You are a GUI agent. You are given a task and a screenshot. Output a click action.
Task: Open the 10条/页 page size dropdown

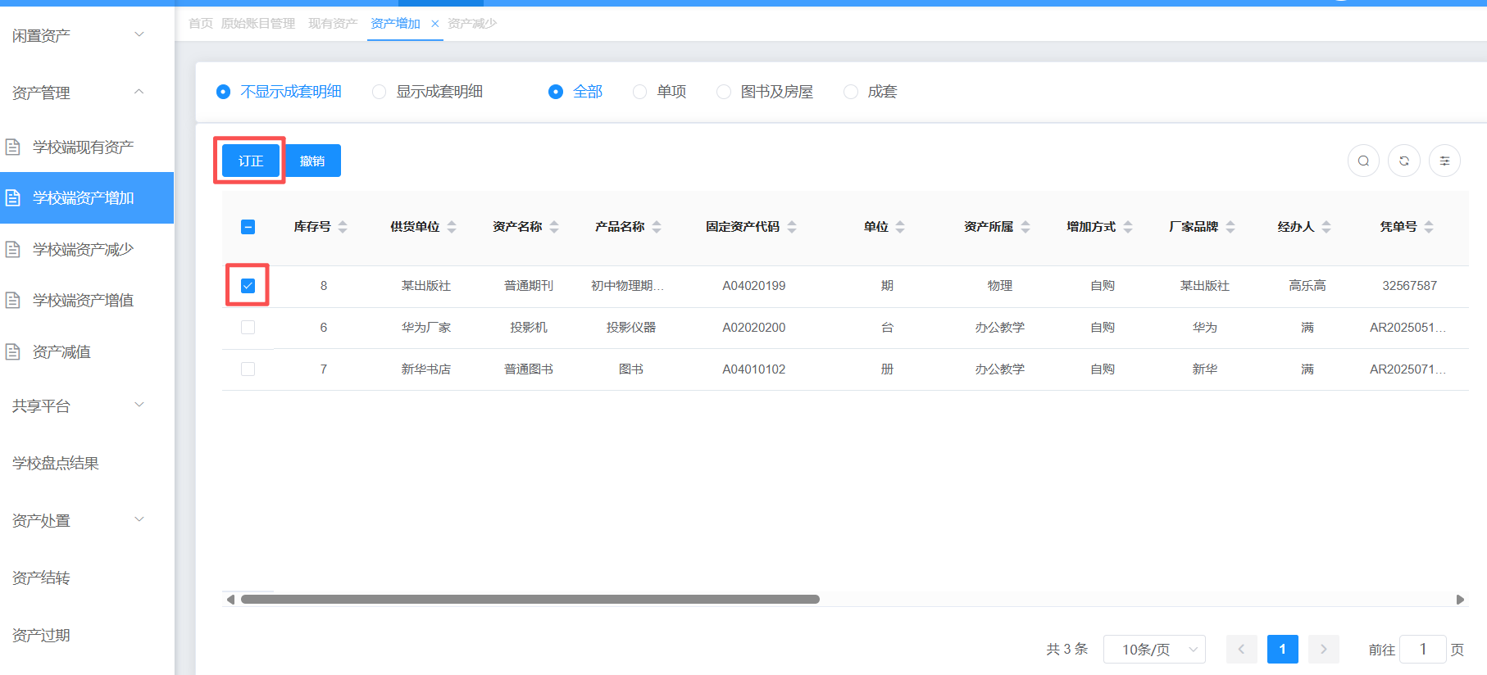[x=1153, y=649]
